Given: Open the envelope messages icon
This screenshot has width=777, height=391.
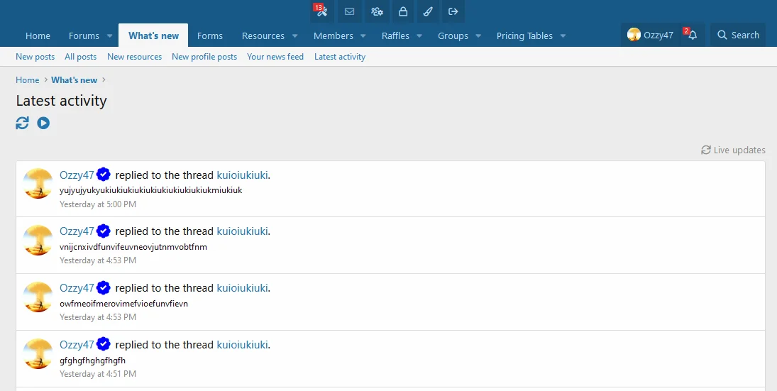Looking at the screenshot, I should (x=349, y=11).
